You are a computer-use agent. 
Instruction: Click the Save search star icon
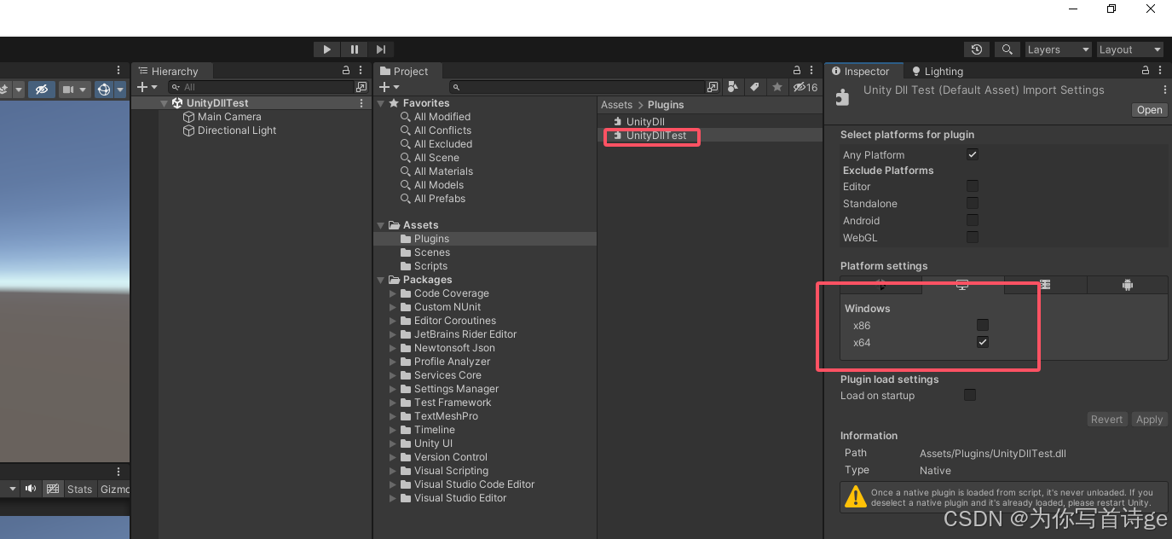tap(777, 87)
